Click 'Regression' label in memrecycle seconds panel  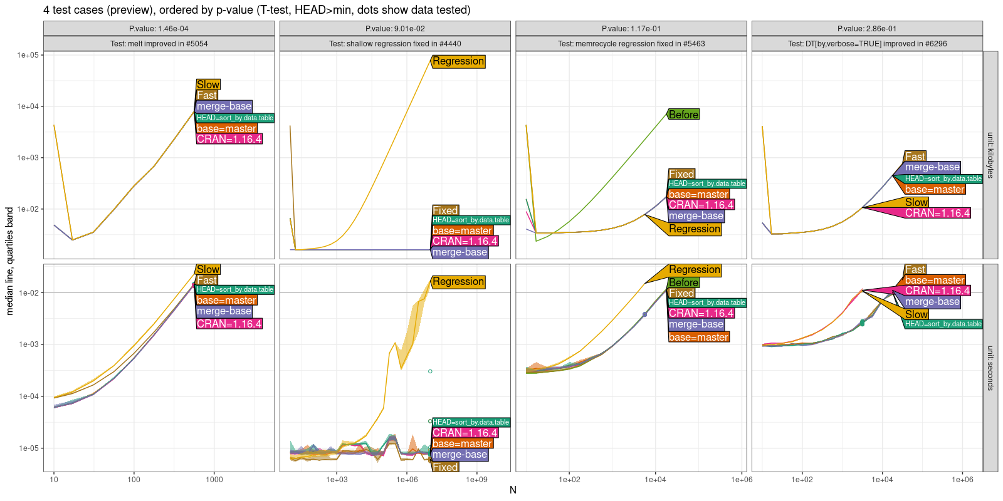[695, 270]
